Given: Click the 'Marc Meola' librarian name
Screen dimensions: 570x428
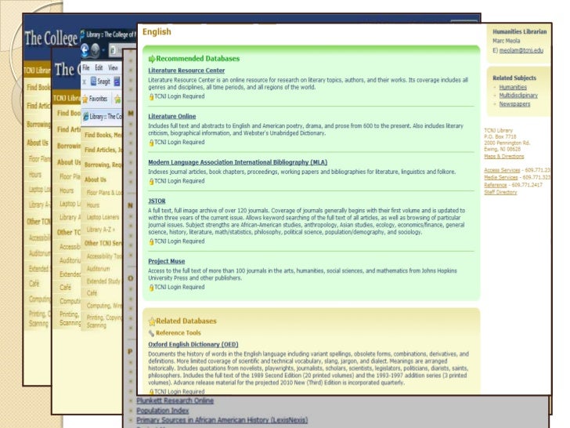Looking at the screenshot, I should click(x=507, y=41).
